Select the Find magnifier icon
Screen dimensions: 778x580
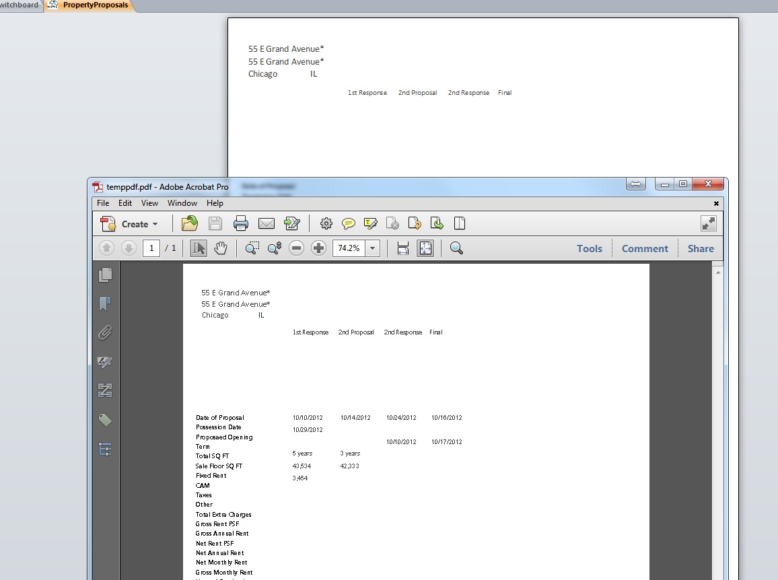(456, 248)
